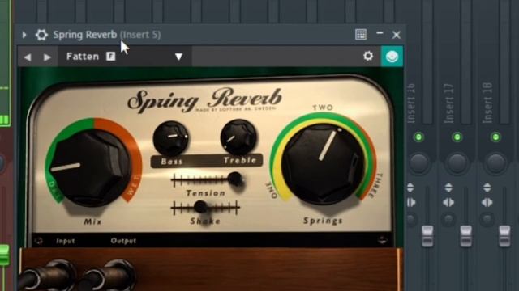Image resolution: width=519 pixels, height=291 pixels.
Task: Click the Fatten preset name
Action: [x=83, y=57]
